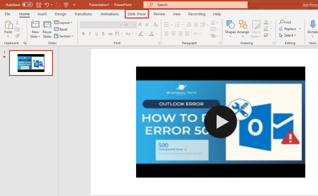Click the Copy icon

point(18,29)
